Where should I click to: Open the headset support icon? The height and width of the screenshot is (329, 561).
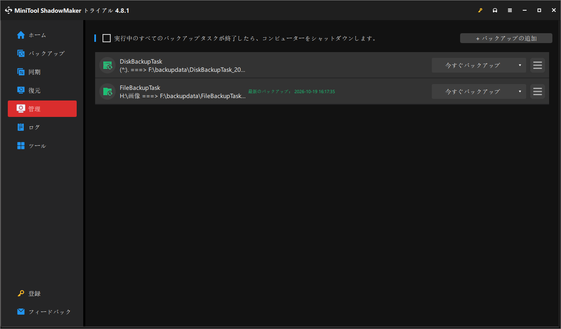point(495,10)
